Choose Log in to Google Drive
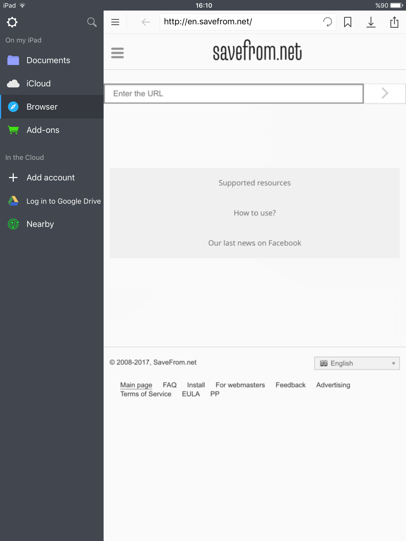Screen dimensions: 406x541 click(x=52, y=201)
